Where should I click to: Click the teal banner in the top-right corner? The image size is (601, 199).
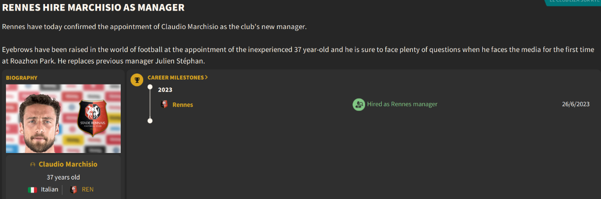pyautogui.click(x=572, y=2)
